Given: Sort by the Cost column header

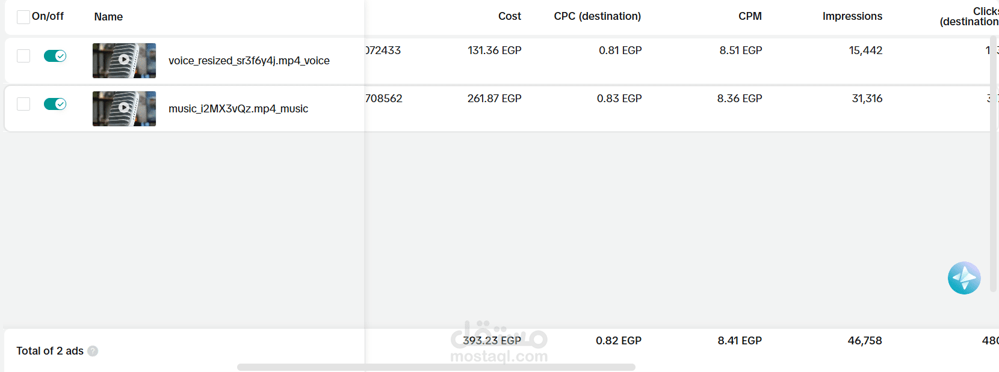Looking at the screenshot, I should 509,16.
